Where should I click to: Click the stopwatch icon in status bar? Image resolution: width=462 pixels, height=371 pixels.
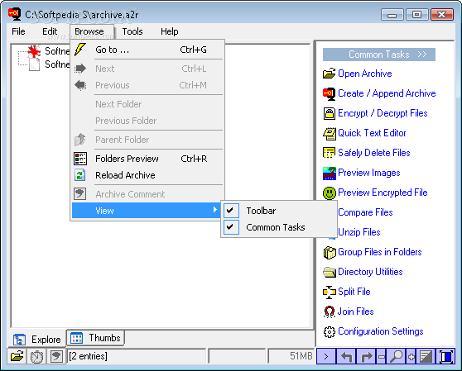pos(36,356)
